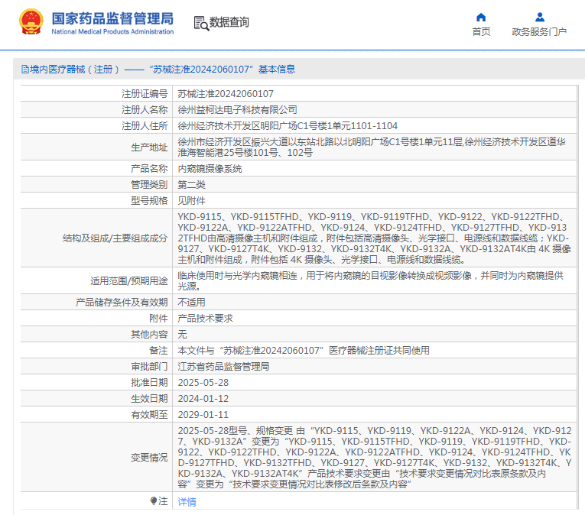Click 型号规格 row label
This screenshot has width=585, height=515.
(x=149, y=201)
